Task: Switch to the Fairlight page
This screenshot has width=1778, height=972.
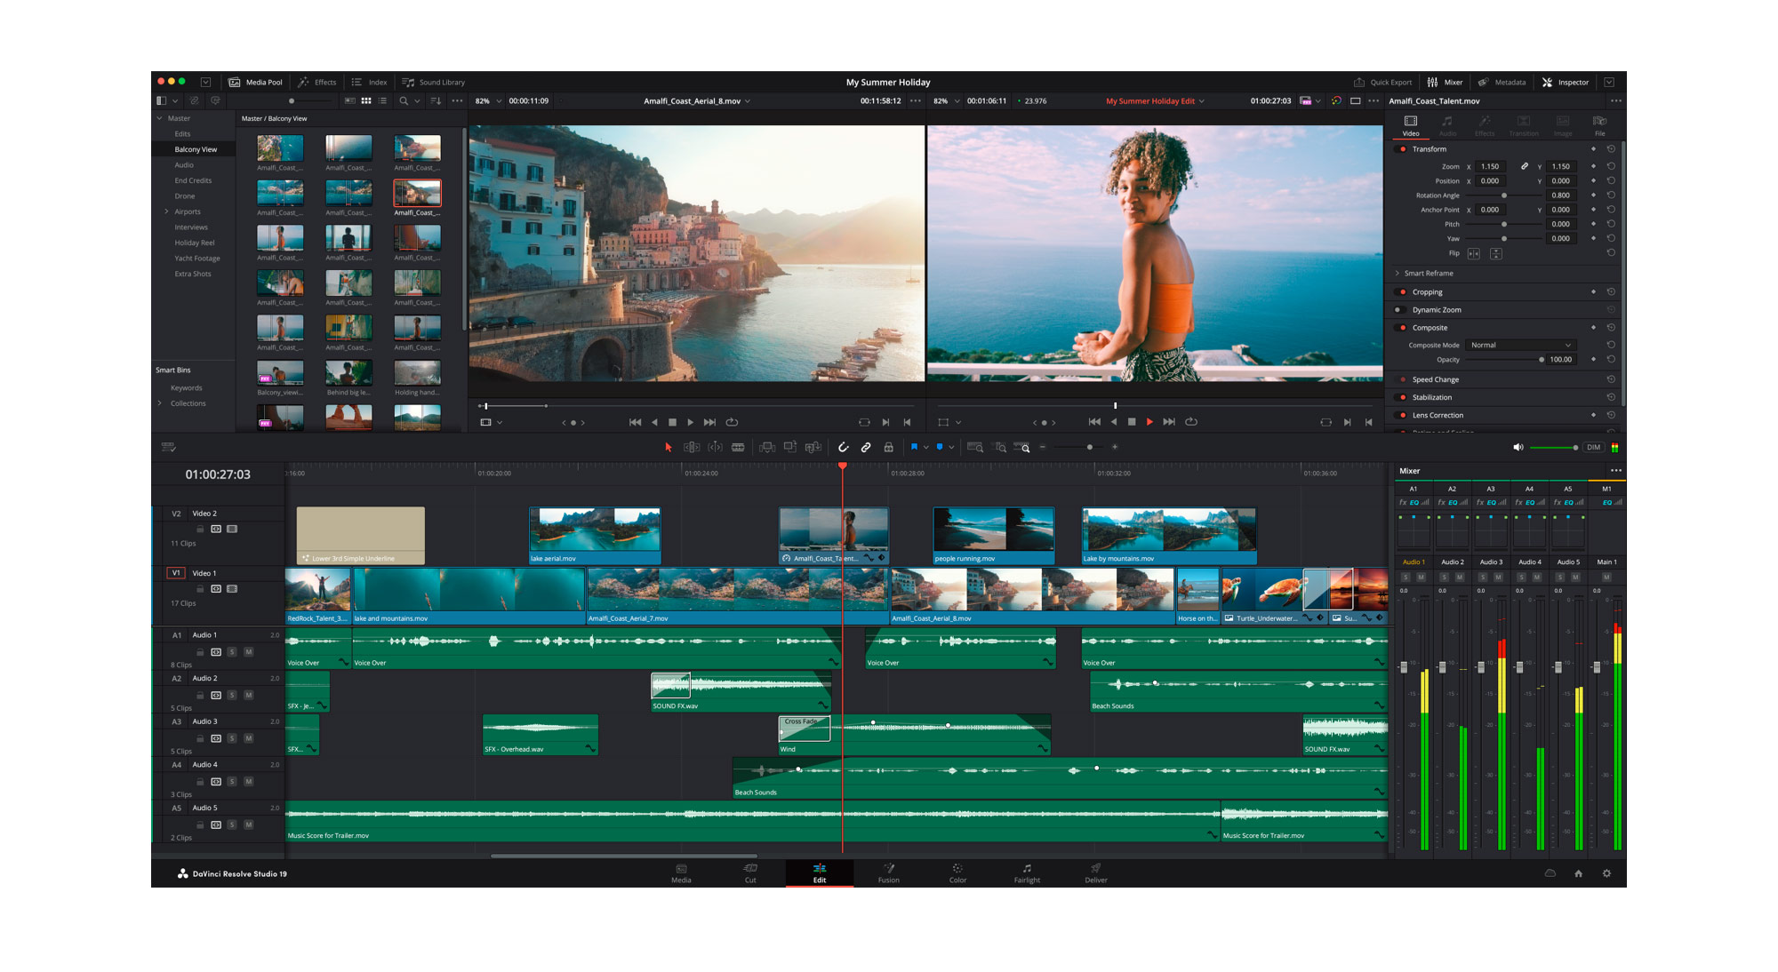Action: point(1027,873)
